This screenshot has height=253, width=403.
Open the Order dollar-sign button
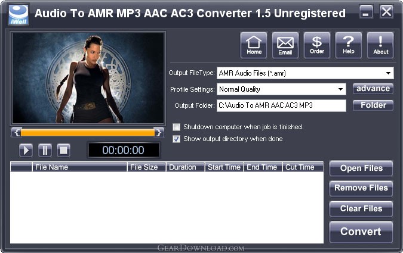(317, 45)
